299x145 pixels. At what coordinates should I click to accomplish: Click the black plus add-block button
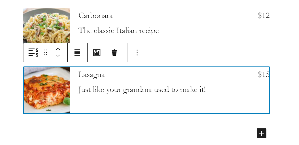tap(261, 133)
